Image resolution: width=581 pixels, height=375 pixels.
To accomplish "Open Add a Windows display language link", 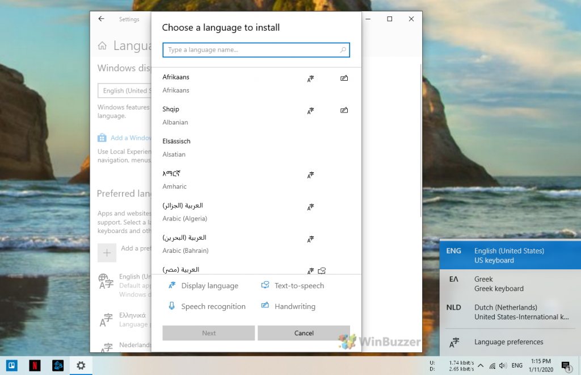I will [x=129, y=137].
